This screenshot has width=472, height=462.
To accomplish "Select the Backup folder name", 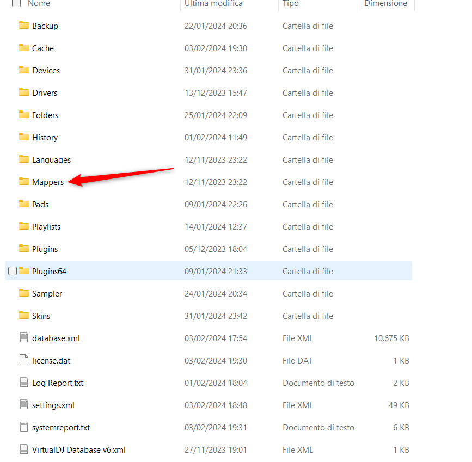I will (x=45, y=26).
